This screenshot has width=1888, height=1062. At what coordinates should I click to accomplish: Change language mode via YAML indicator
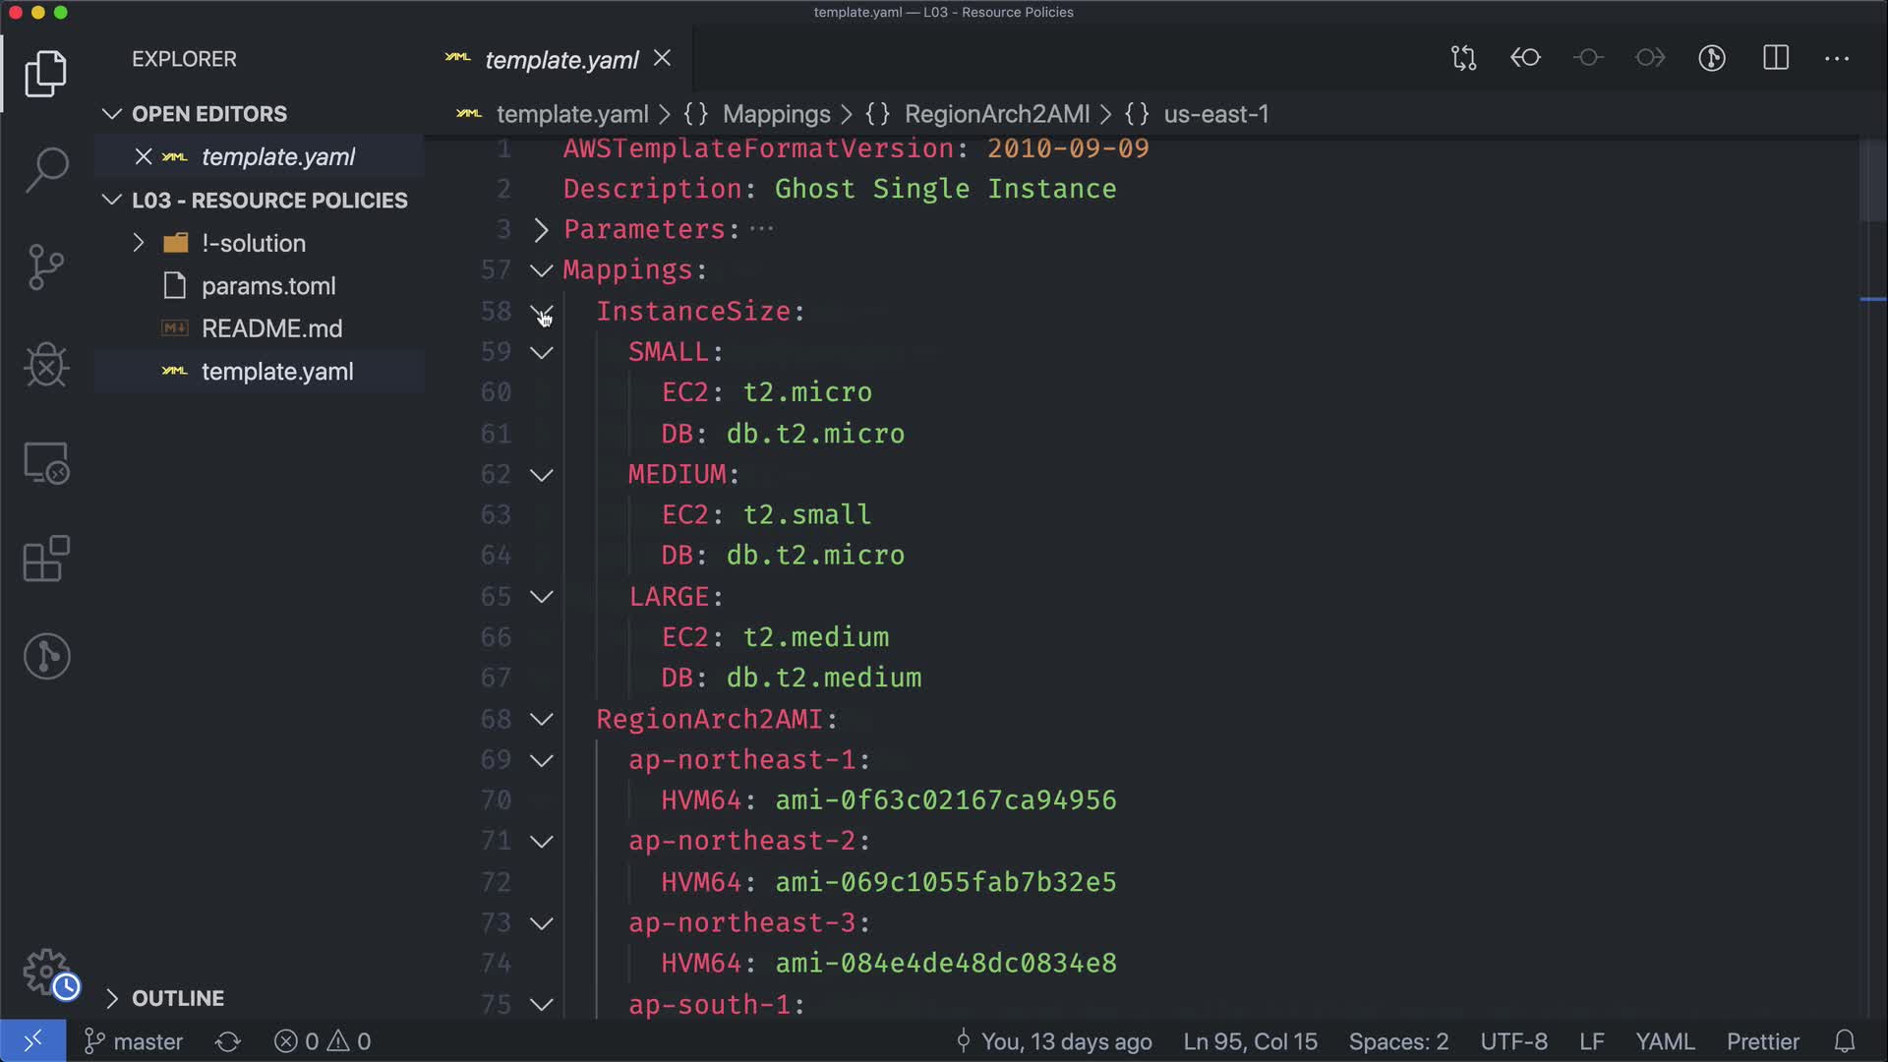(1664, 1041)
